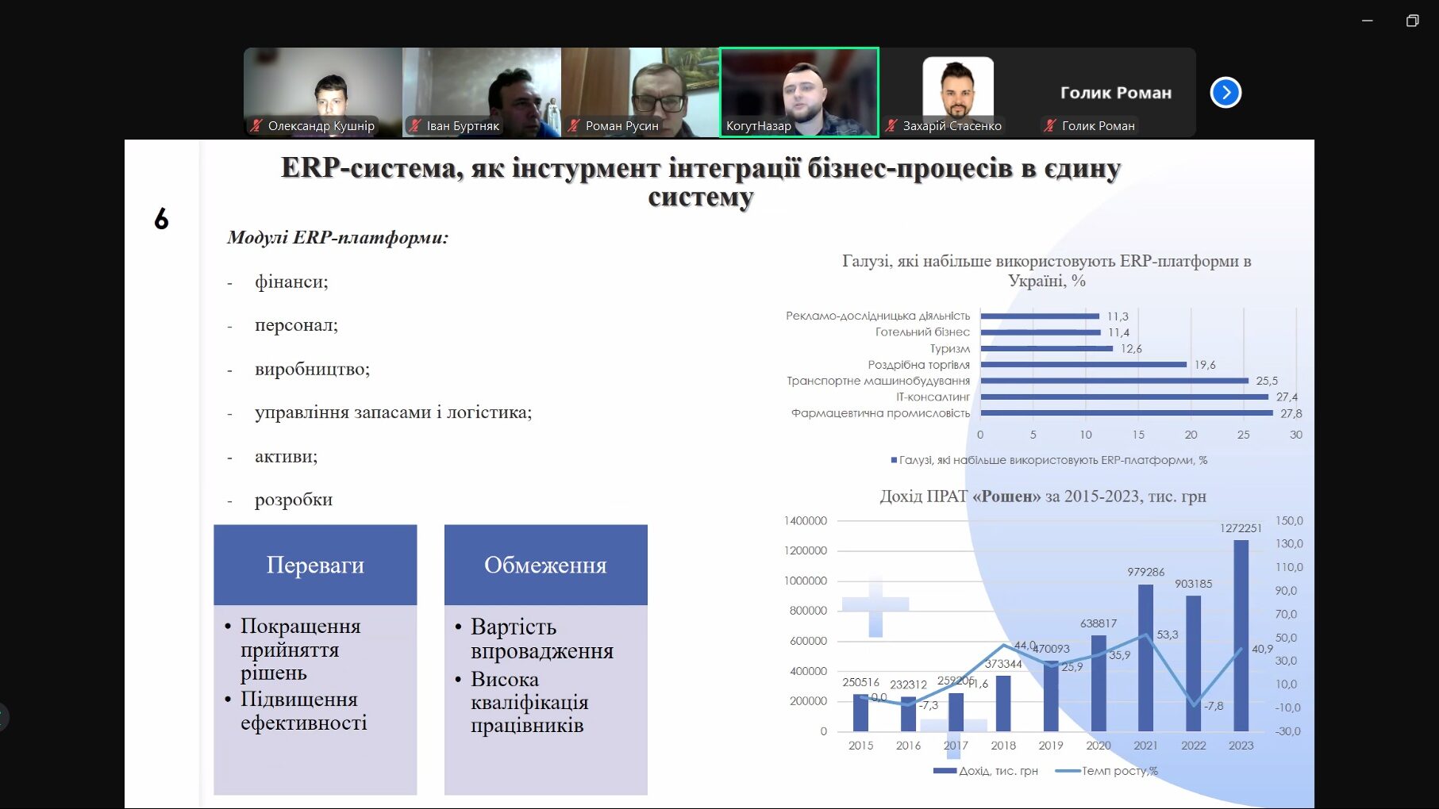
Task: Click muted mic icon beside Захарій Стасенко
Action: [x=891, y=125]
